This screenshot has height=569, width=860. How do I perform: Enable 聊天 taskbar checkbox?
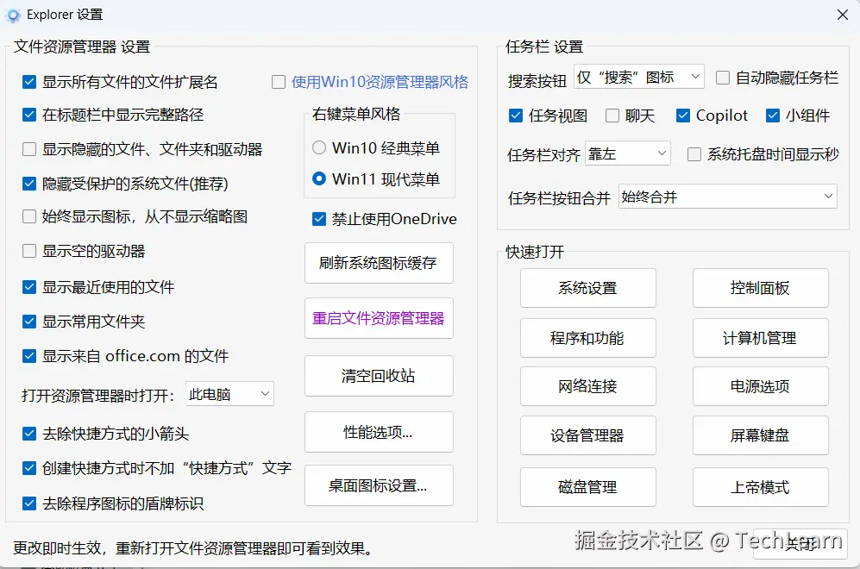(x=612, y=116)
